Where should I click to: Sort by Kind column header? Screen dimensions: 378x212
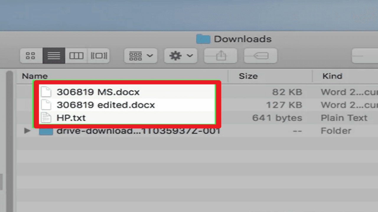point(332,76)
